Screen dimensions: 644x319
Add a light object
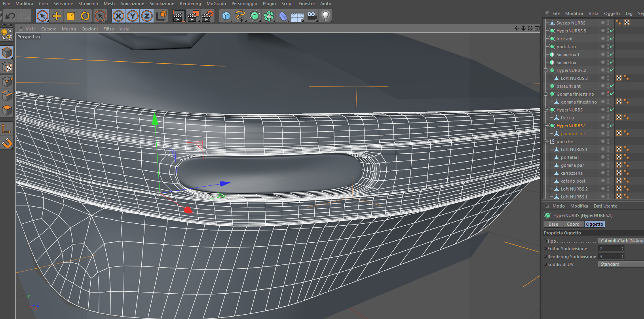click(x=326, y=16)
